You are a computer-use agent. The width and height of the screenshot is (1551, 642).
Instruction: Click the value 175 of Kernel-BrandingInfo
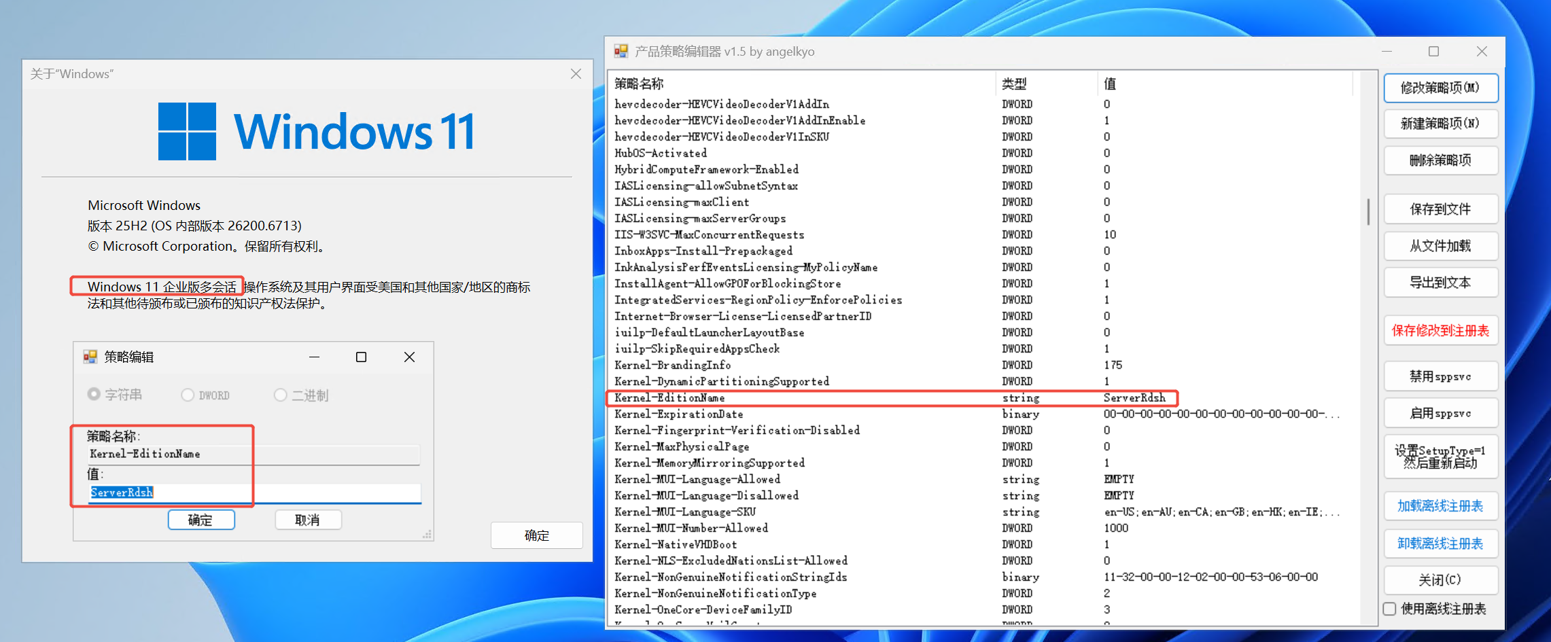pos(1113,365)
